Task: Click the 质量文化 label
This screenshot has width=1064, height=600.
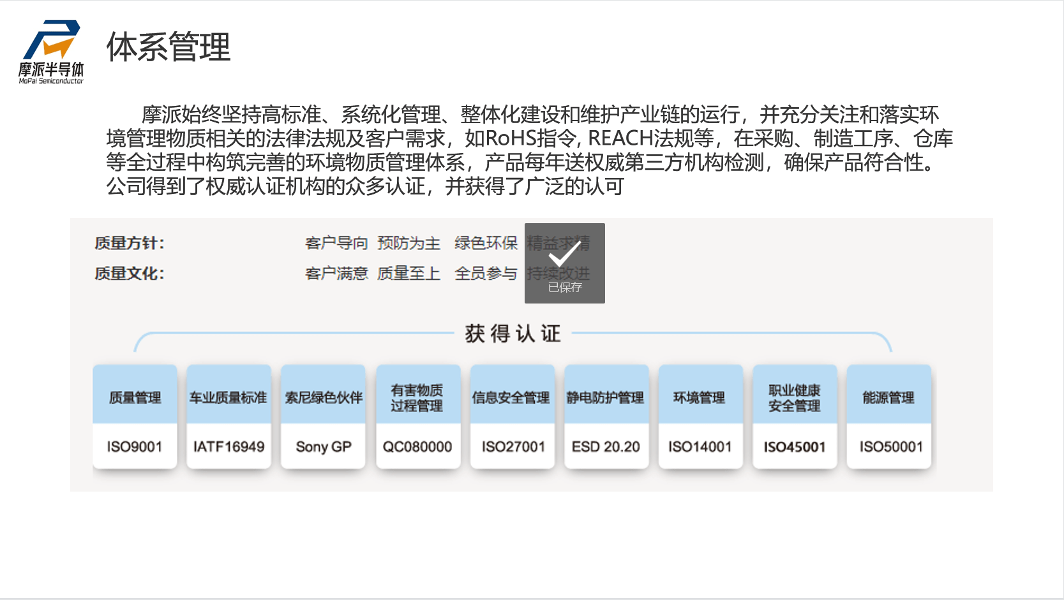Action: pos(130,274)
